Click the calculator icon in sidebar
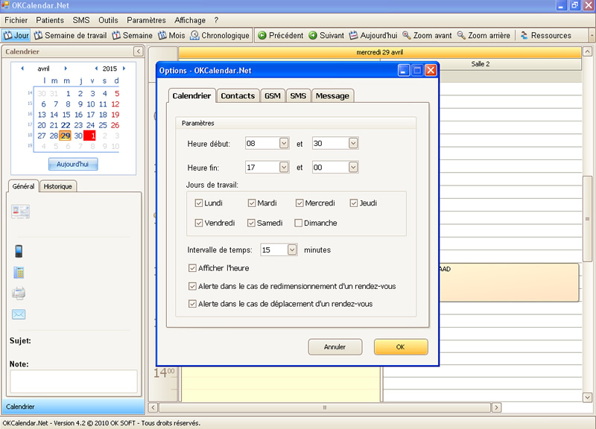 point(19,273)
